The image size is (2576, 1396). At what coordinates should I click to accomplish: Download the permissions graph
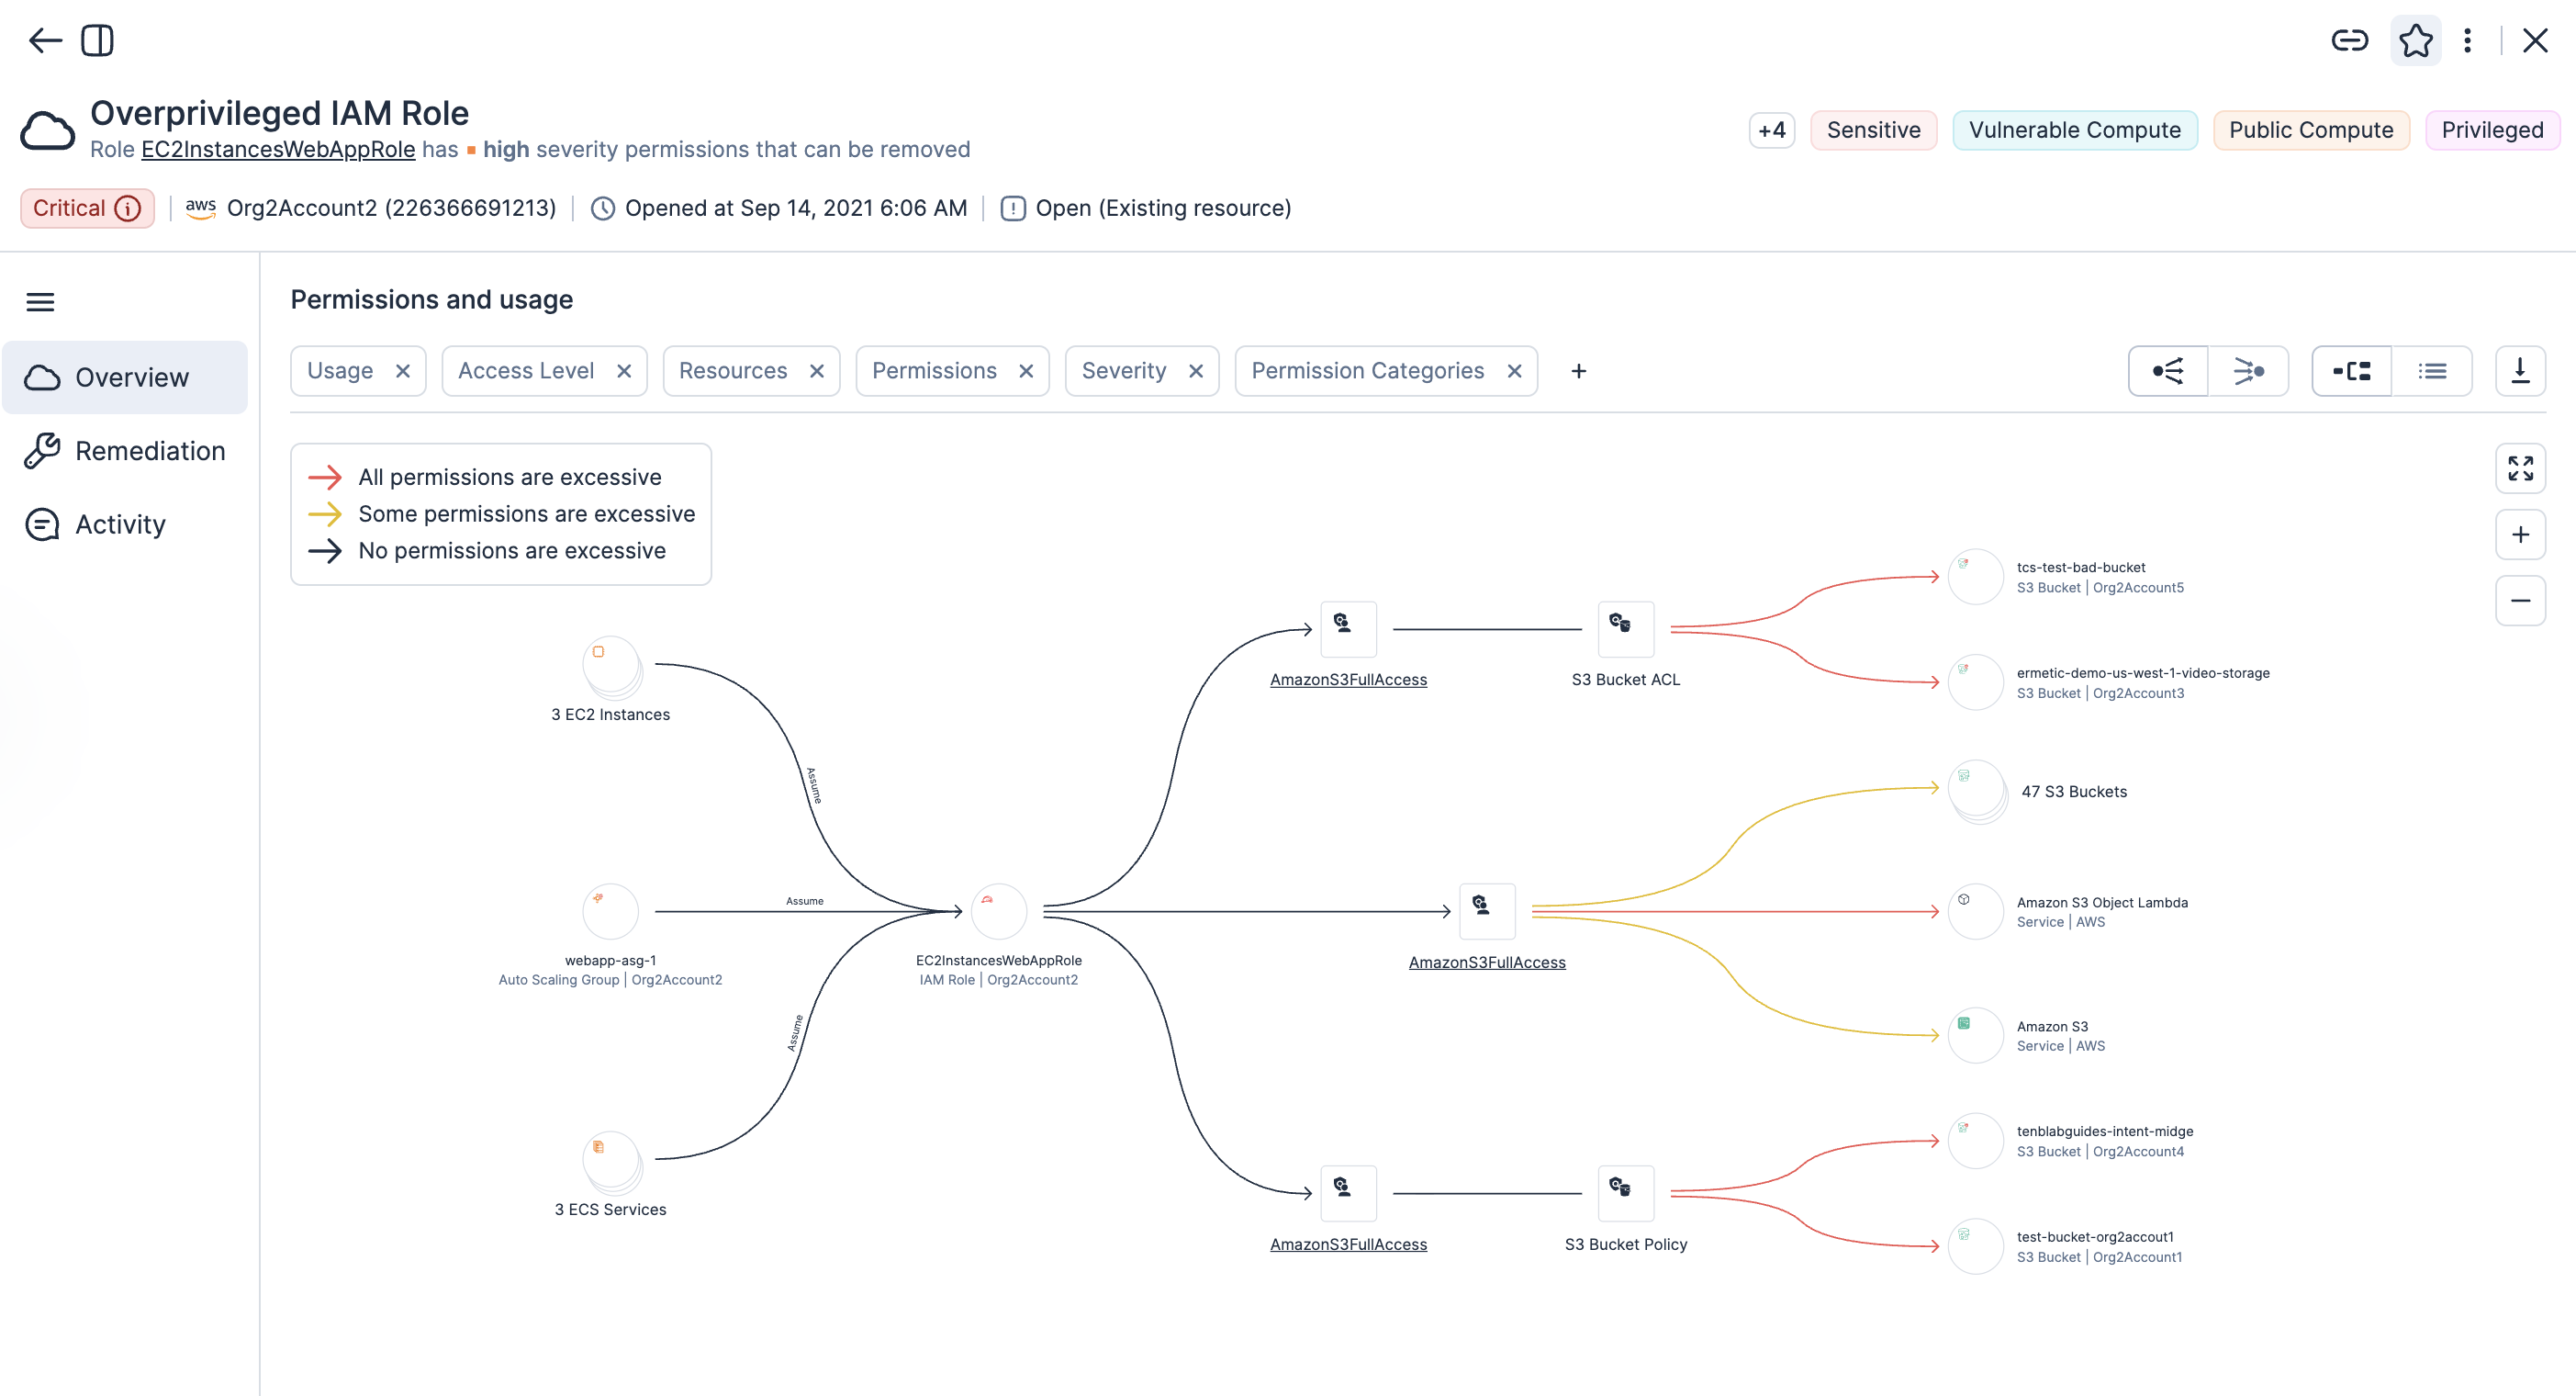coord(2520,371)
